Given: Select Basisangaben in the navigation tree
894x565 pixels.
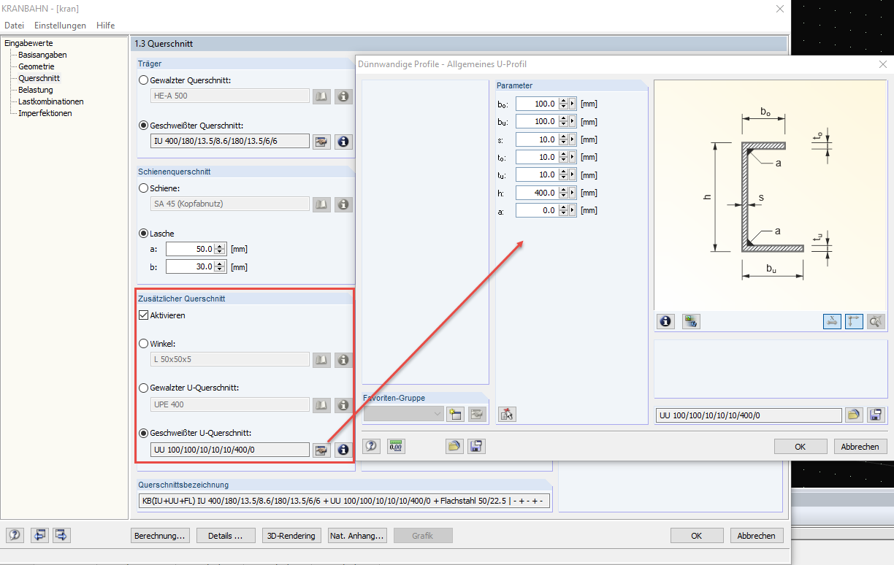Looking at the screenshot, I should 42,55.
